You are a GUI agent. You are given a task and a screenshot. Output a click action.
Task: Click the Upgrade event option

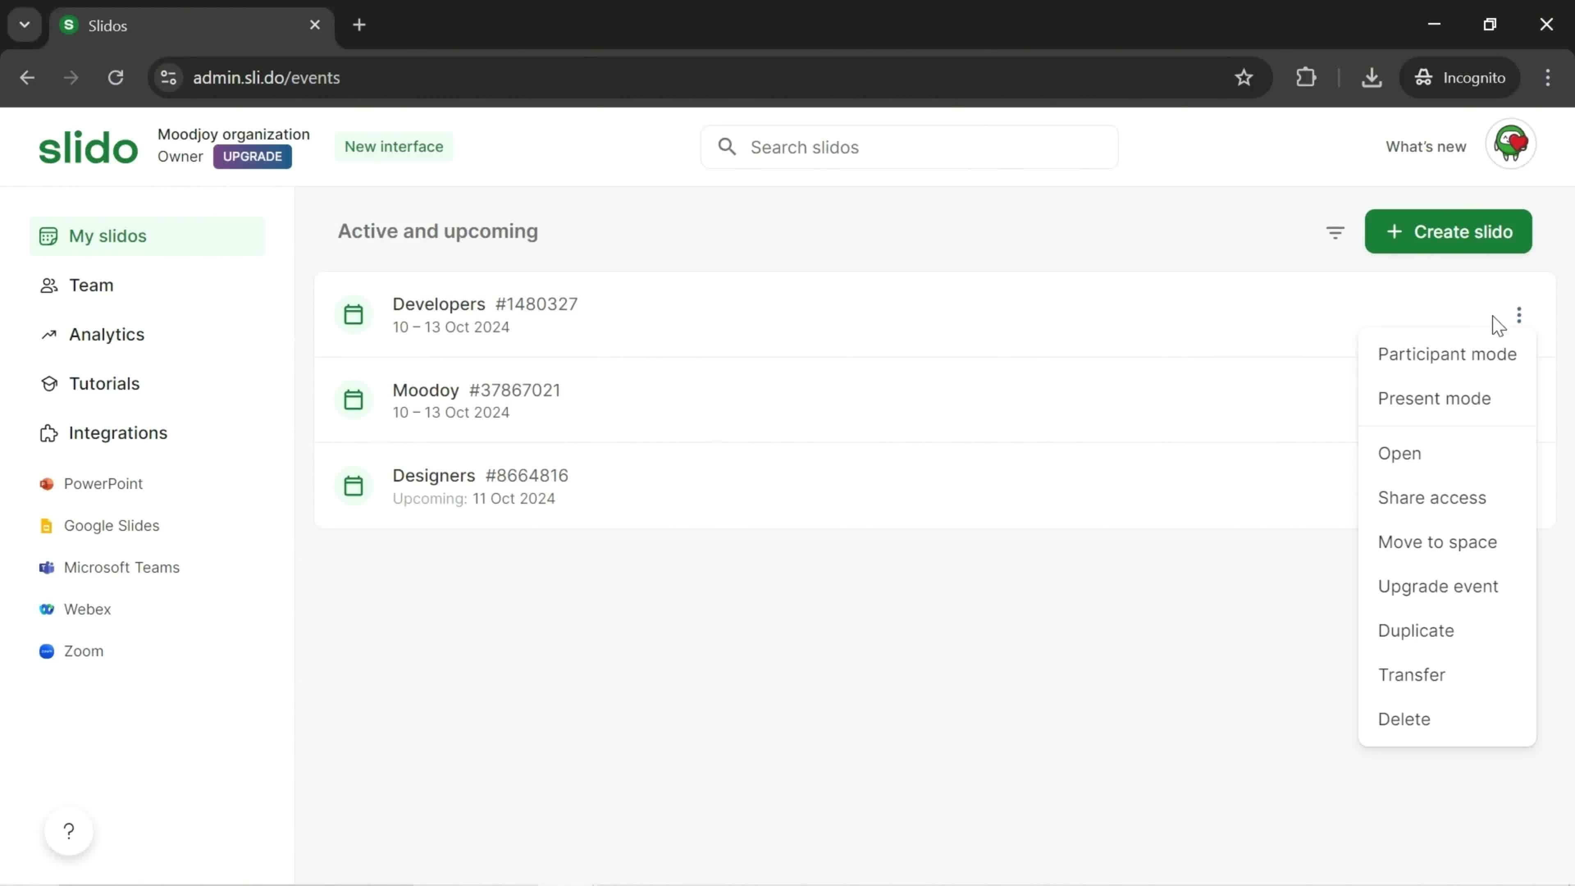(x=1438, y=585)
